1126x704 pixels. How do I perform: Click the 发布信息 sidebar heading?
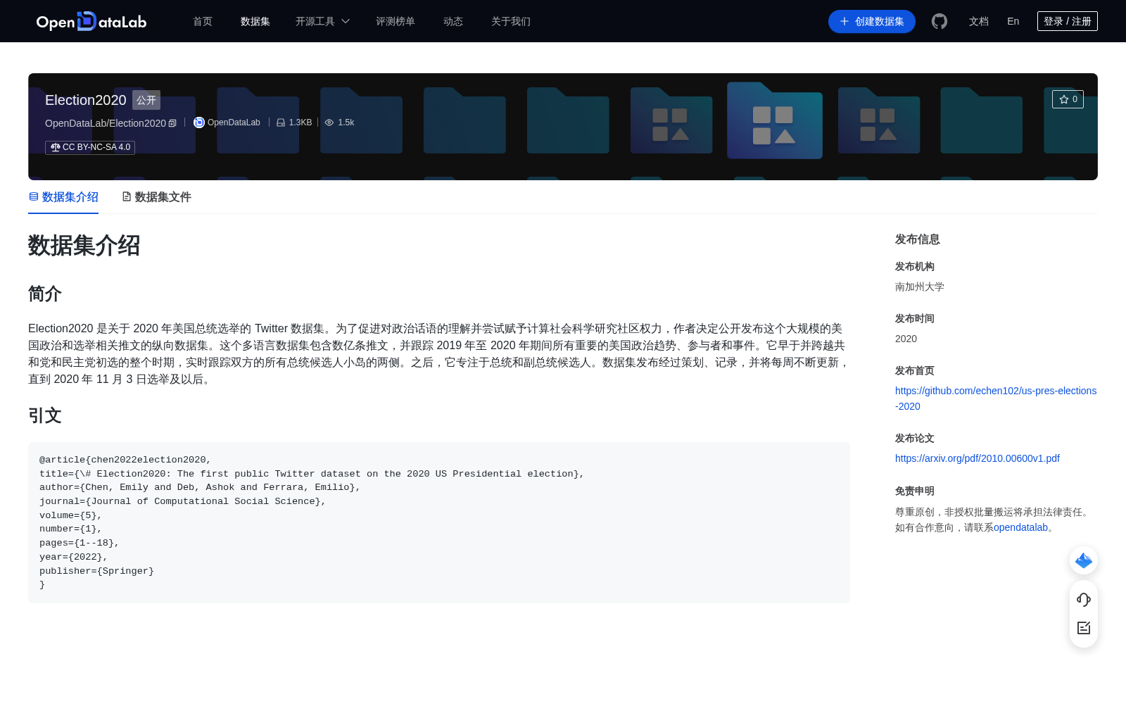pos(918,239)
